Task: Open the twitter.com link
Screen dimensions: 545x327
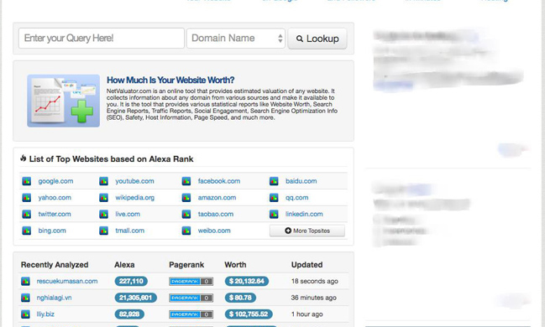Action: tap(55, 214)
